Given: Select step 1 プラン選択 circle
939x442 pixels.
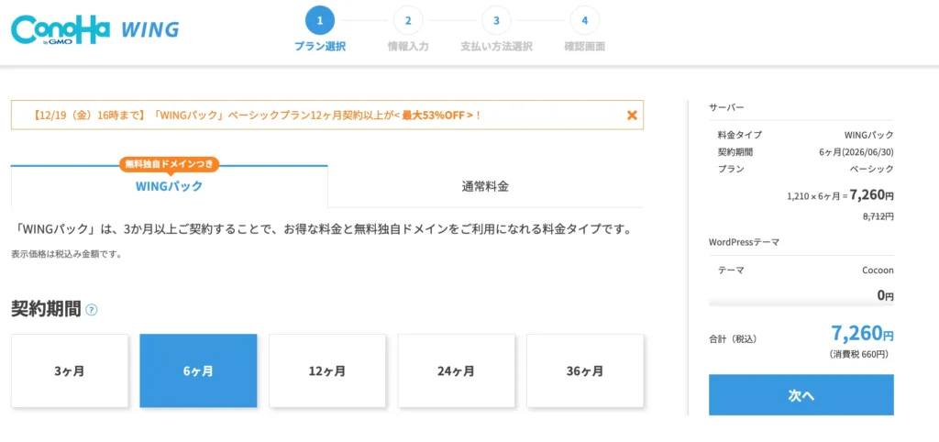Looking at the screenshot, I should (x=320, y=21).
